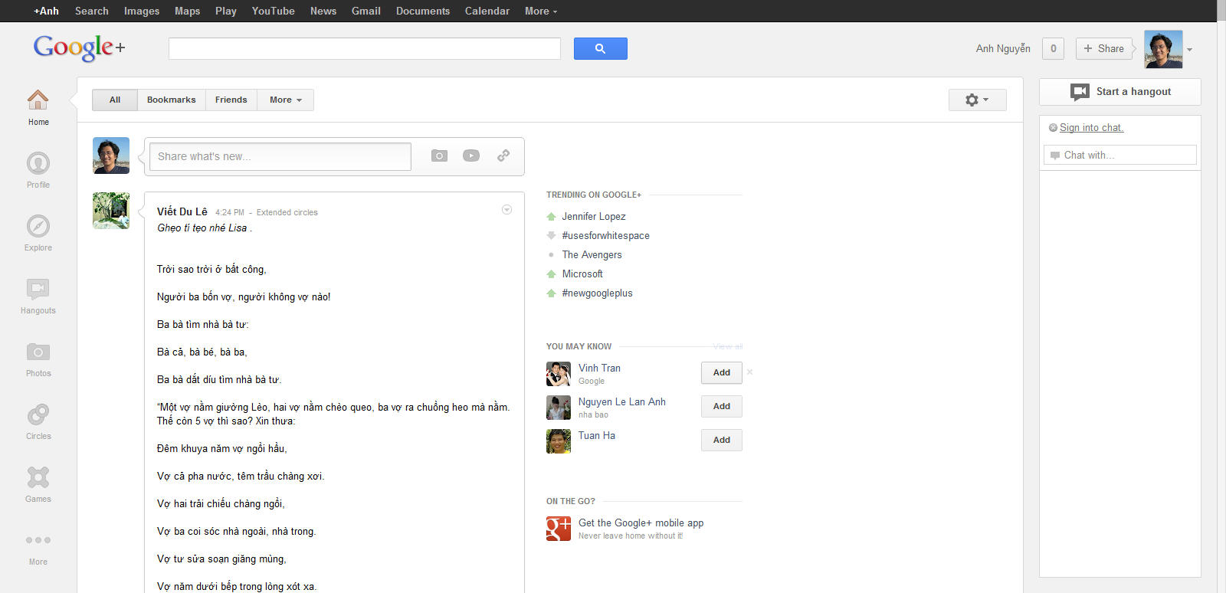Open the Profile sidebar icon
Image resolution: width=1226 pixels, height=593 pixels.
click(x=38, y=163)
